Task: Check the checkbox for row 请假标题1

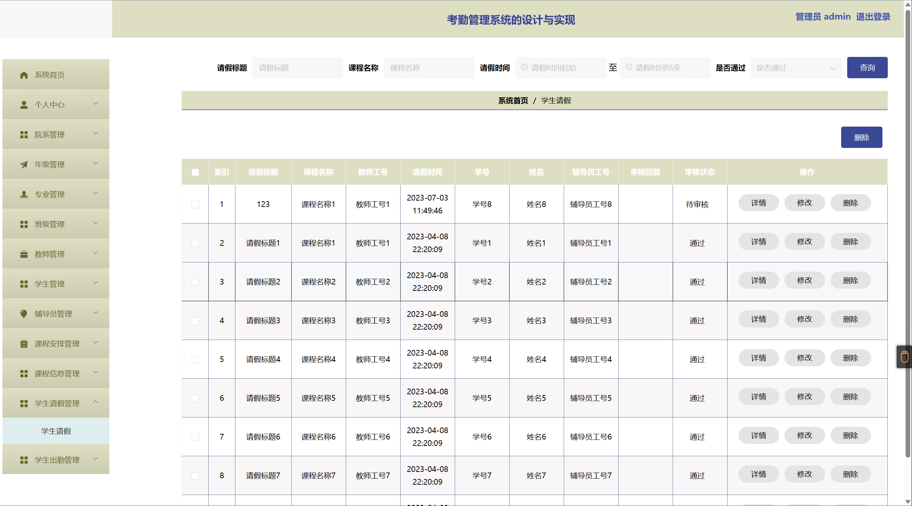Action: click(195, 243)
